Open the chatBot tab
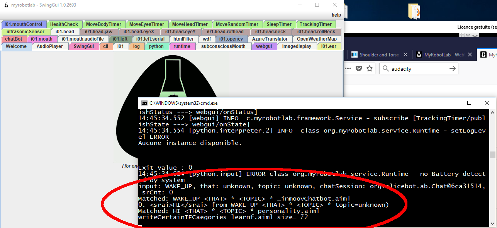 [14, 39]
